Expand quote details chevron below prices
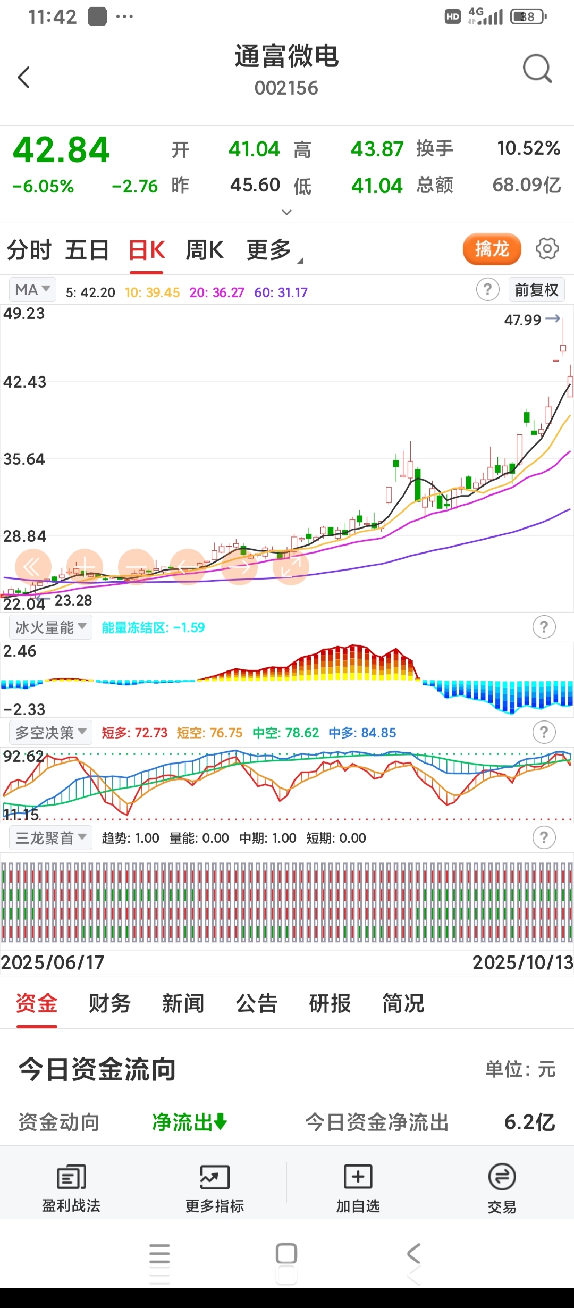This screenshot has width=574, height=1308. pos(286,212)
